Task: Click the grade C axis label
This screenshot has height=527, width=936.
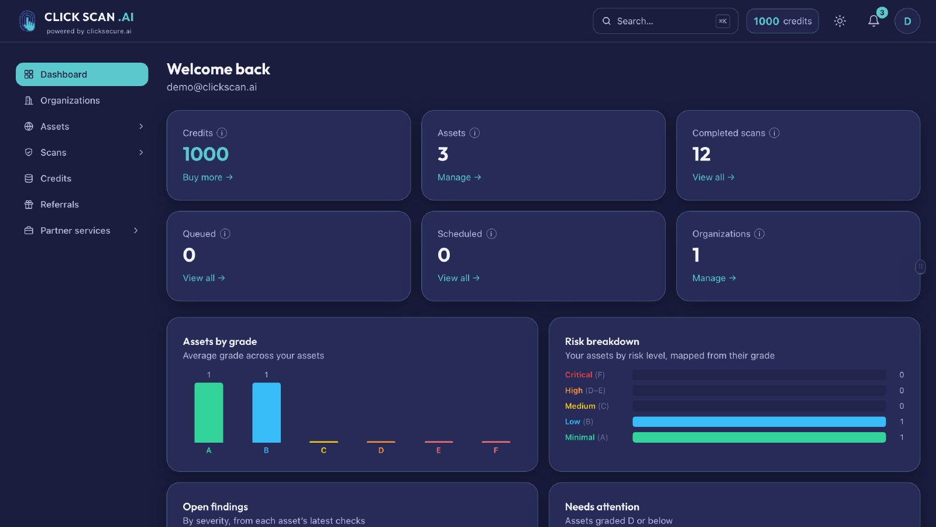Action: click(324, 450)
